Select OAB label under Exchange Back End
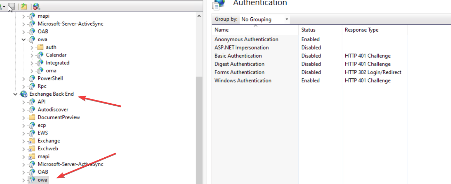 coord(43,172)
